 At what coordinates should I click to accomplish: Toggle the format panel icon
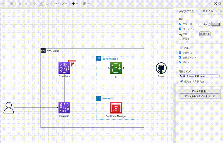click(x=220, y=4)
